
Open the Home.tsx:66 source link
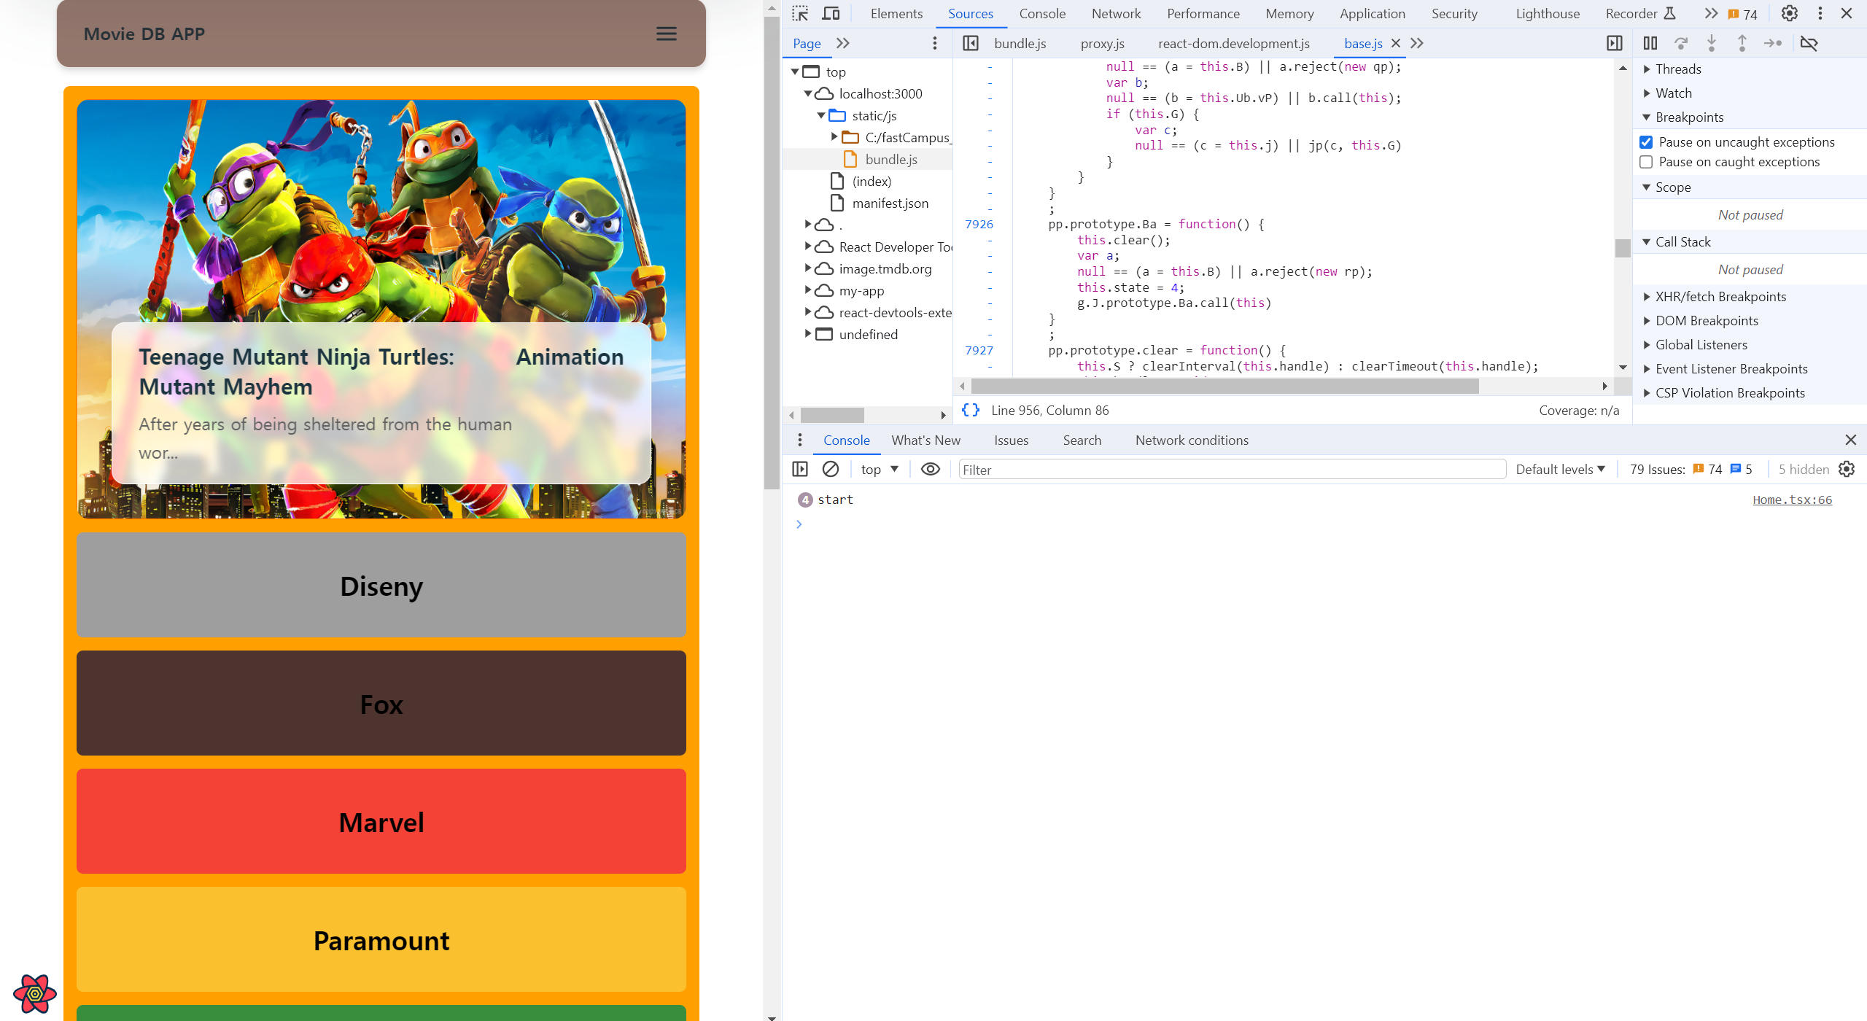(x=1792, y=500)
